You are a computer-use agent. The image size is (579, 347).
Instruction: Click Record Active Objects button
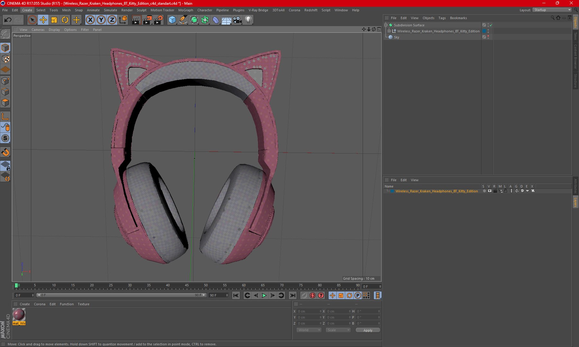click(x=304, y=295)
